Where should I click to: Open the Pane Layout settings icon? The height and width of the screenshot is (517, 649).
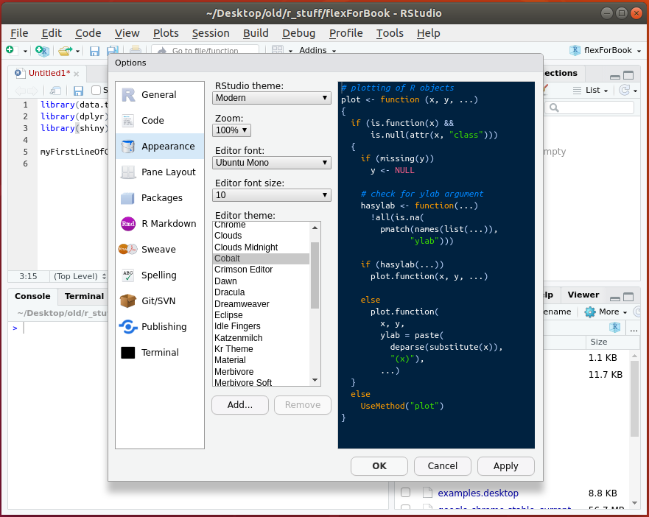coord(128,172)
